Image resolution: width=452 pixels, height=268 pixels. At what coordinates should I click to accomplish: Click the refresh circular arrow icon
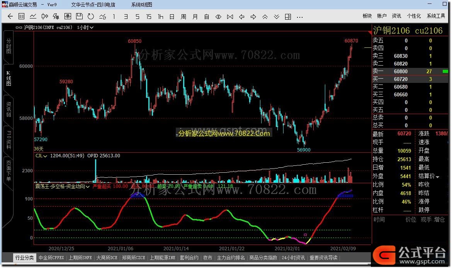tap(91, 17)
